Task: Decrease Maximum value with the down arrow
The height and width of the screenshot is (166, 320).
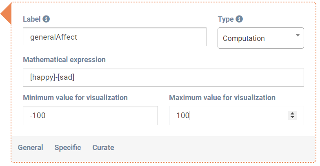Action: 292,118
